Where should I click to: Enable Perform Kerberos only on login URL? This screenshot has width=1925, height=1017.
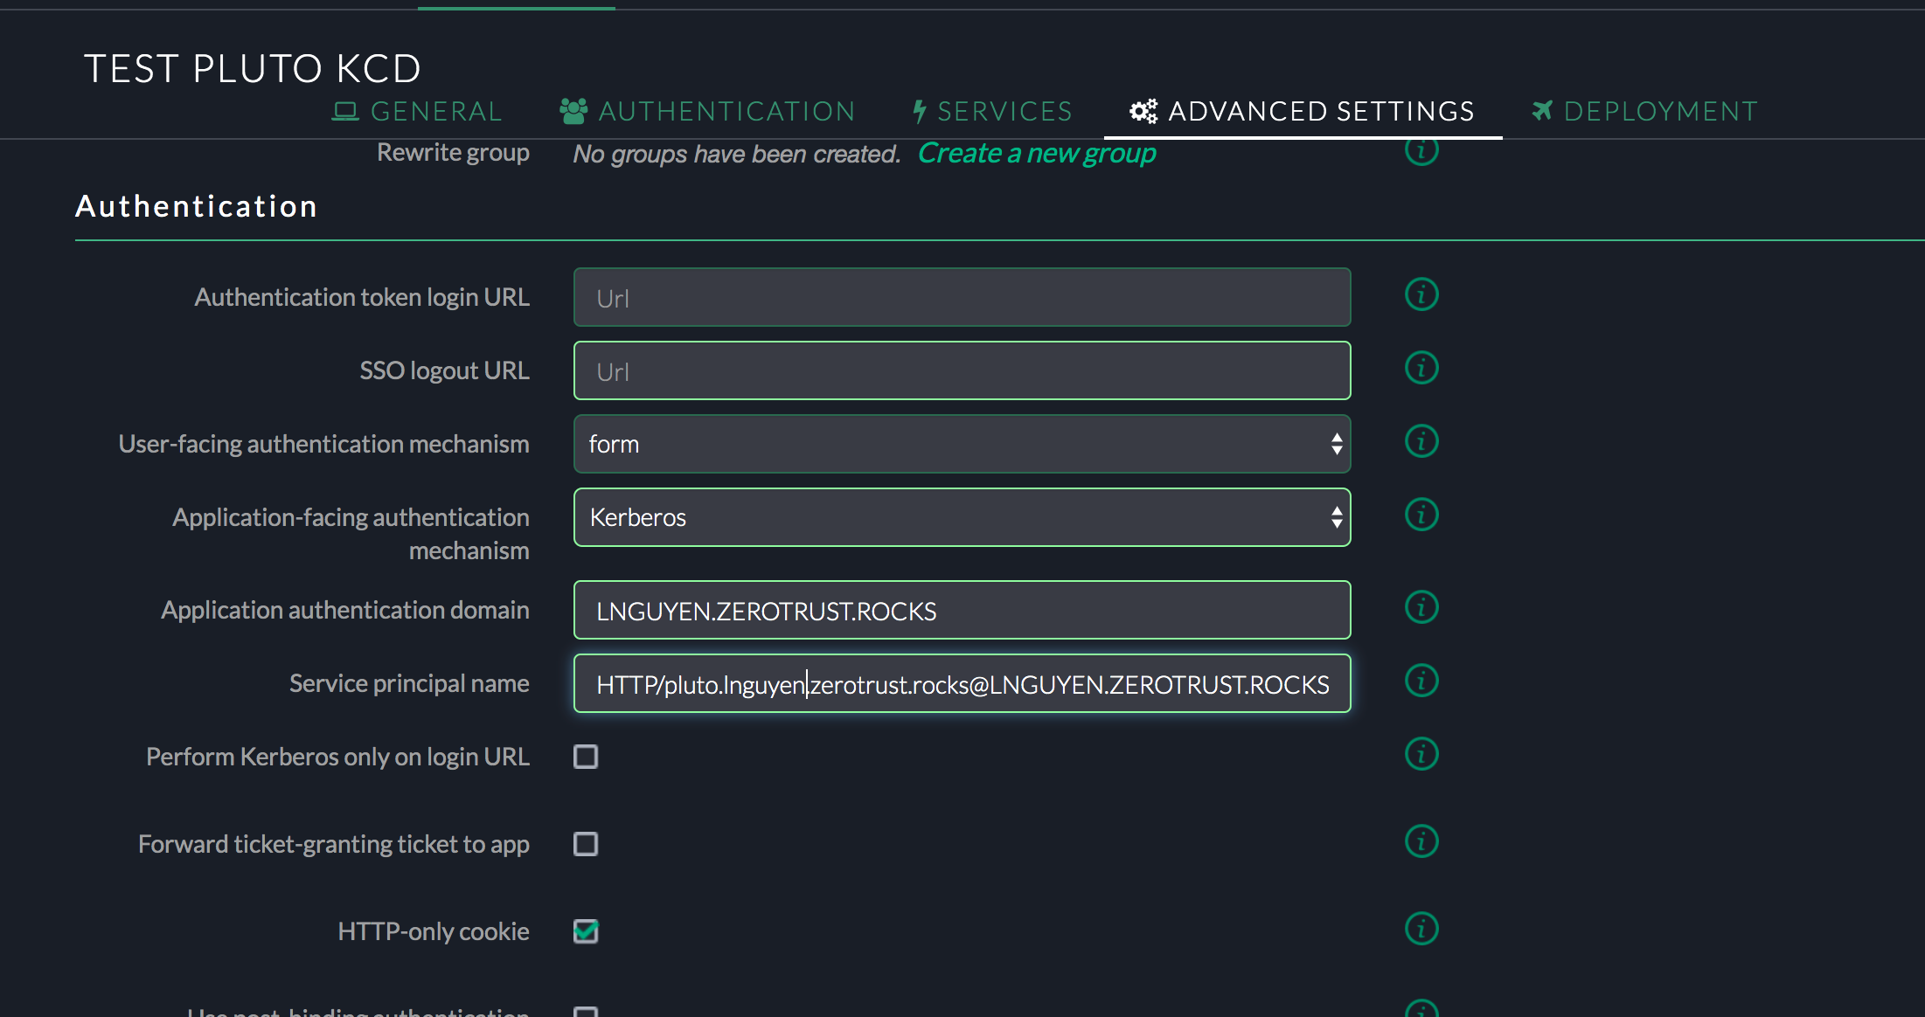(585, 757)
